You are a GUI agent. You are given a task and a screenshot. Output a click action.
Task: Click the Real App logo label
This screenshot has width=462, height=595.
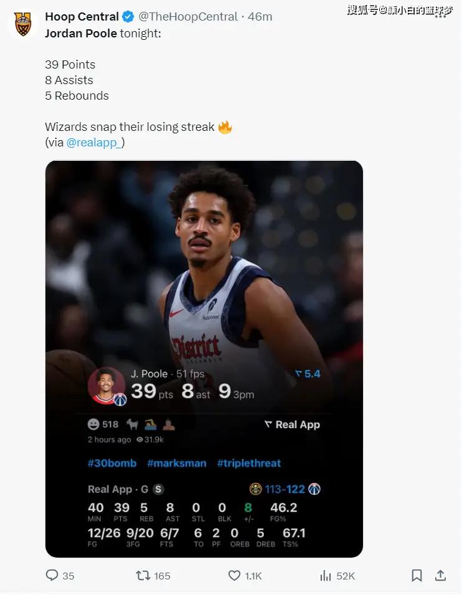[292, 424]
